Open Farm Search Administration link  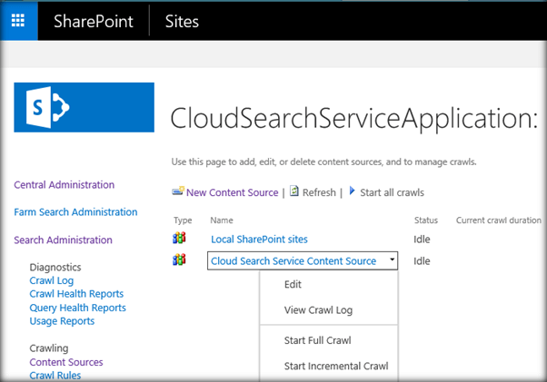[x=75, y=212]
